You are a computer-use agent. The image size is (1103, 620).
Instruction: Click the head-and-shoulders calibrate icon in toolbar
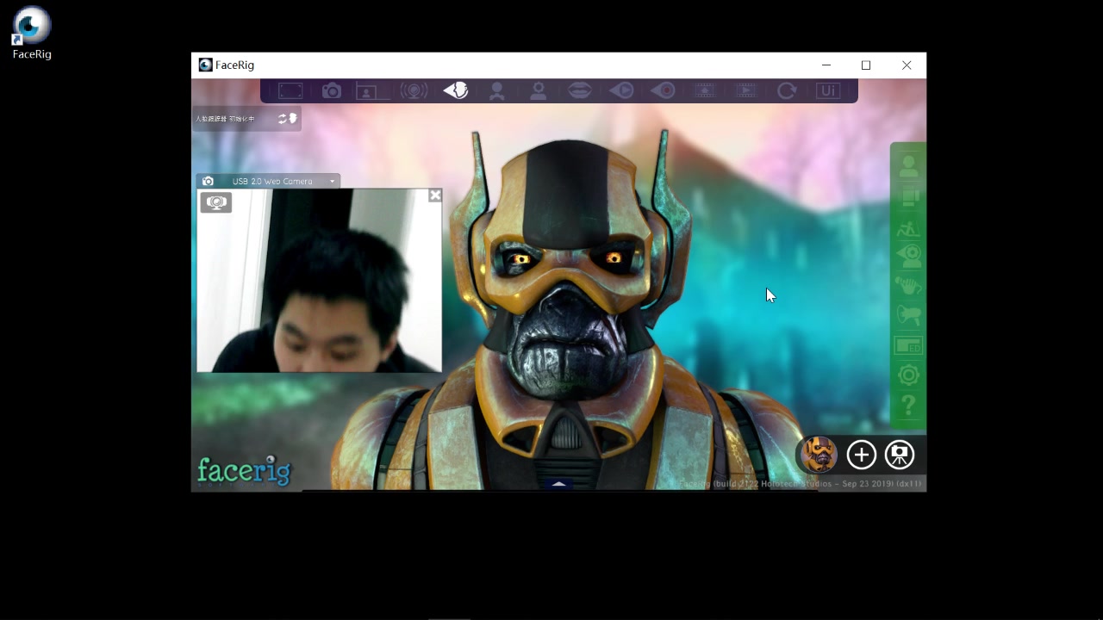(539, 90)
